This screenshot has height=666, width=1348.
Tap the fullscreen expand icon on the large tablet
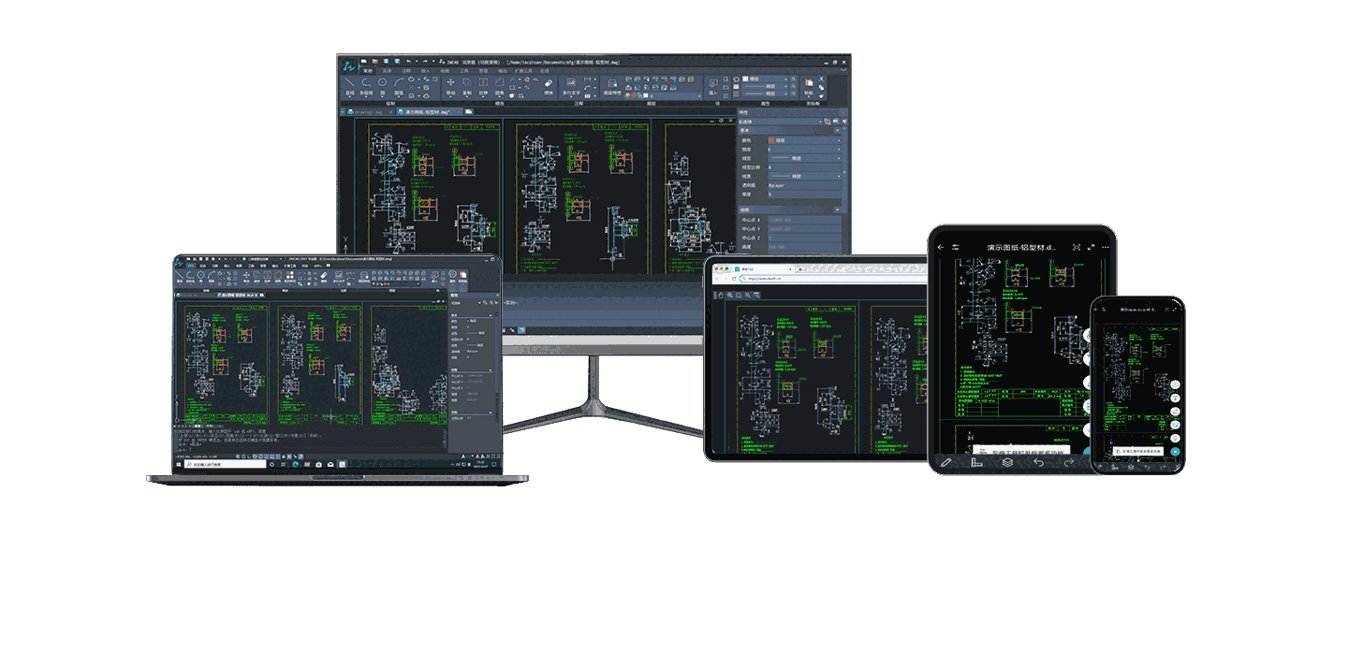1091,247
